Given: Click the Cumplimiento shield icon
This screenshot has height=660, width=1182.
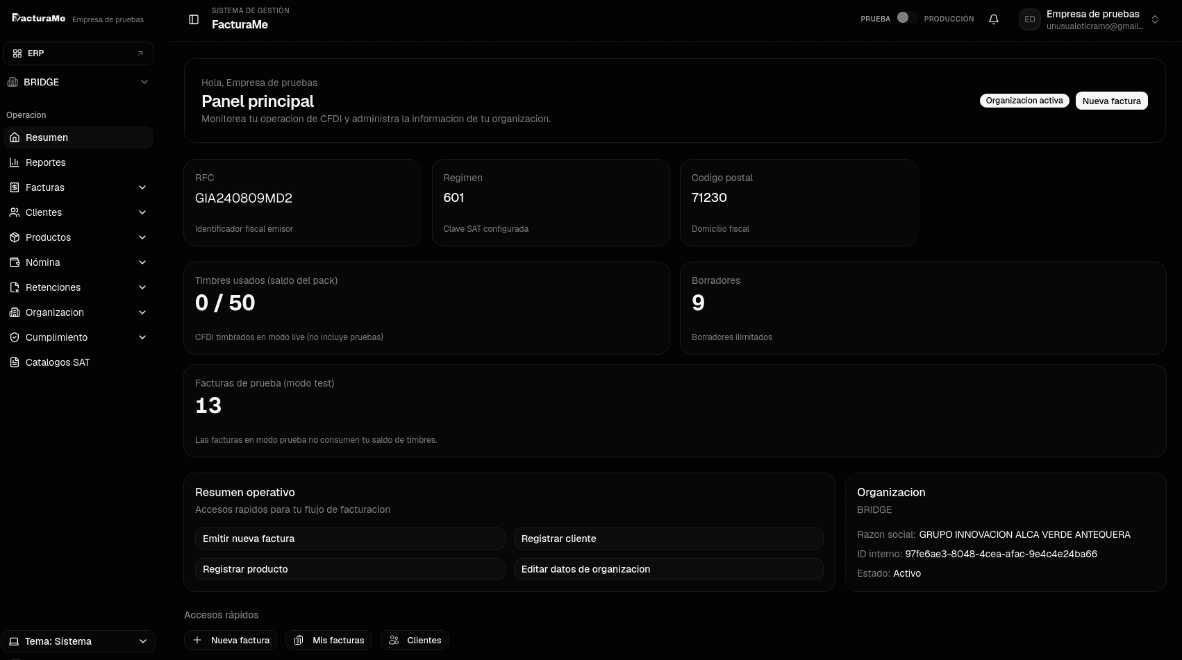Looking at the screenshot, I should click(15, 337).
